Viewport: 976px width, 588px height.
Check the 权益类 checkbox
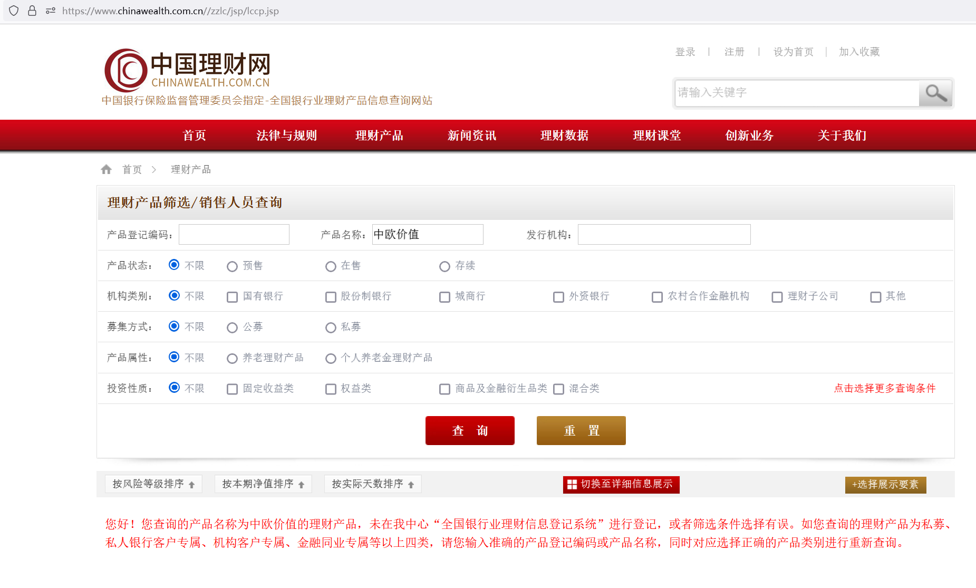331,389
